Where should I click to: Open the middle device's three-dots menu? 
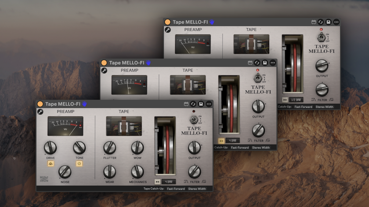point(272,63)
